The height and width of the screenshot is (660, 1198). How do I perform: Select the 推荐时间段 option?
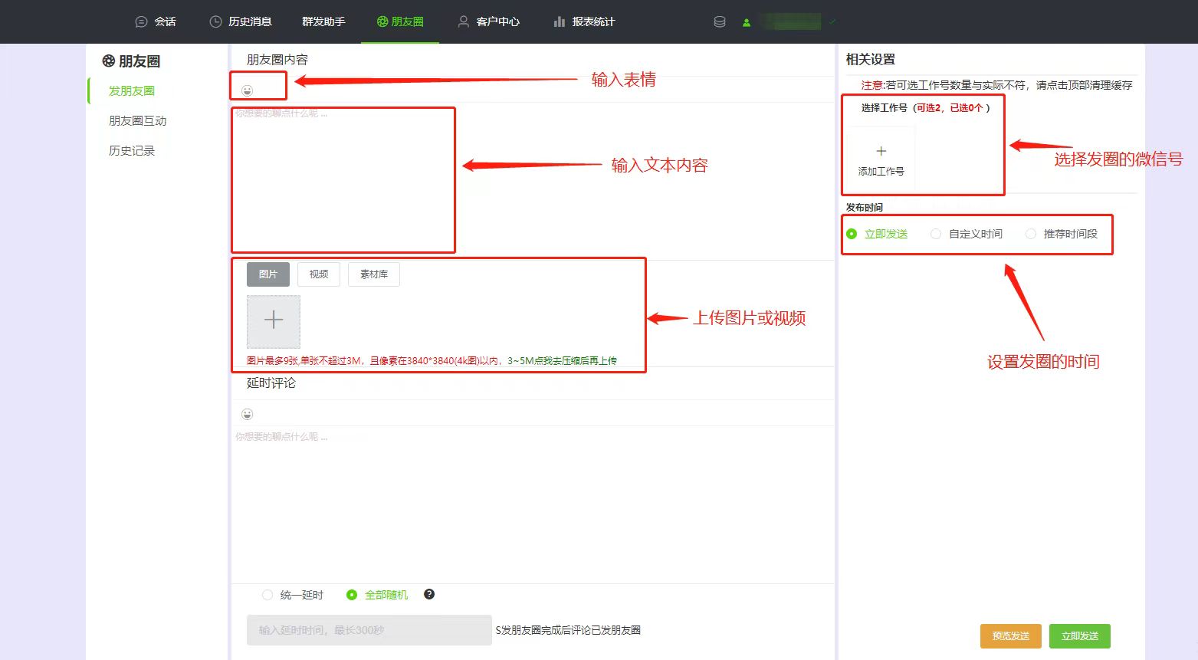(1031, 234)
